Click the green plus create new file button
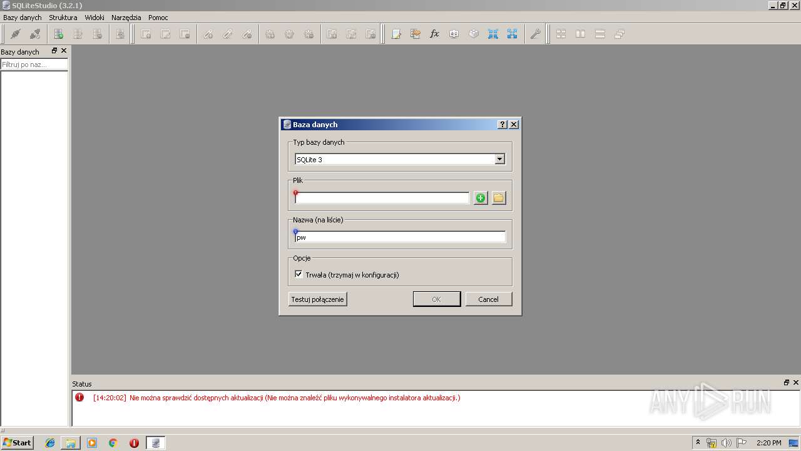The height and width of the screenshot is (451, 801). point(481,198)
